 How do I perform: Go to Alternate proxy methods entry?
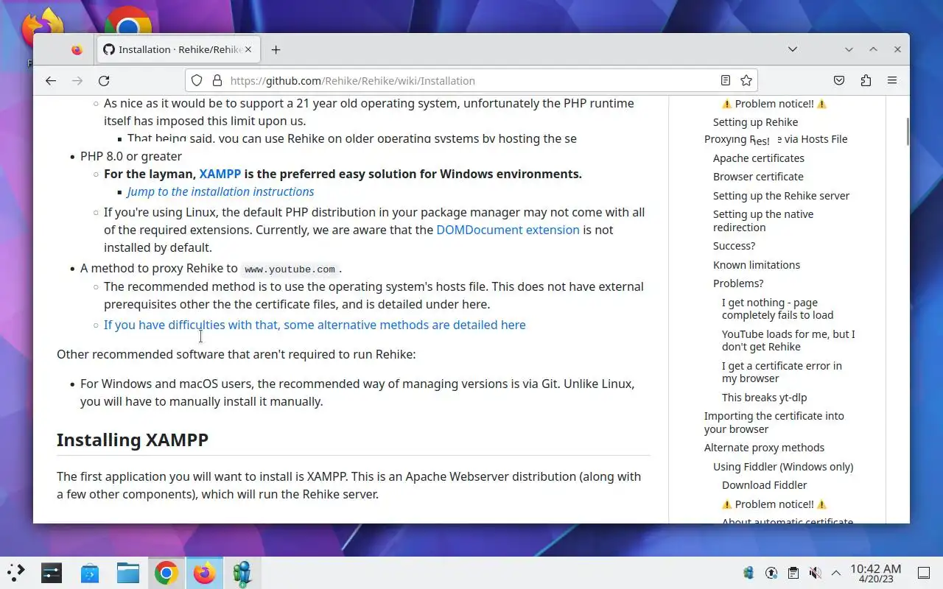pyautogui.click(x=764, y=448)
